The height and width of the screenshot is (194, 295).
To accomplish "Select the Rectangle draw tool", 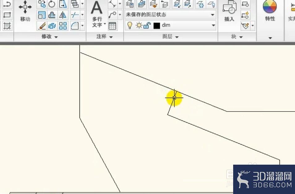I will (x=7, y=15).
